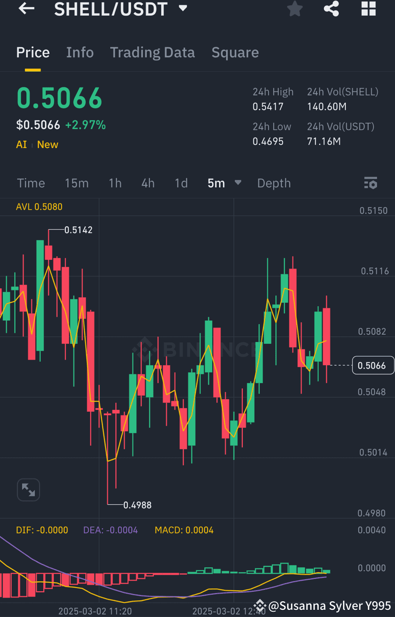395x617 pixels.
Task: Open the chart settings icon beside Depth
Action: point(371,183)
